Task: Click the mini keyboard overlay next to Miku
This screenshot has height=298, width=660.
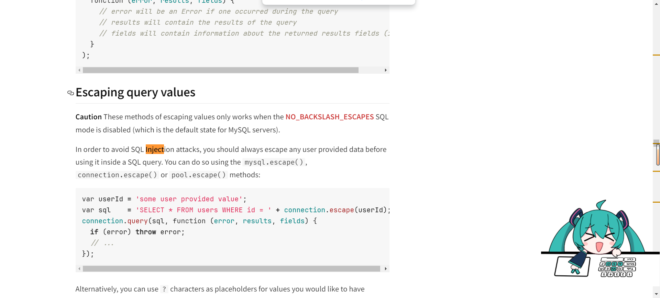Action: pos(617,267)
